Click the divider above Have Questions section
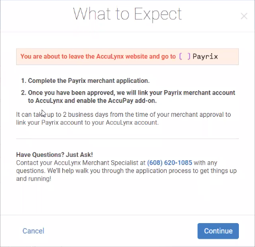 tap(127, 139)
